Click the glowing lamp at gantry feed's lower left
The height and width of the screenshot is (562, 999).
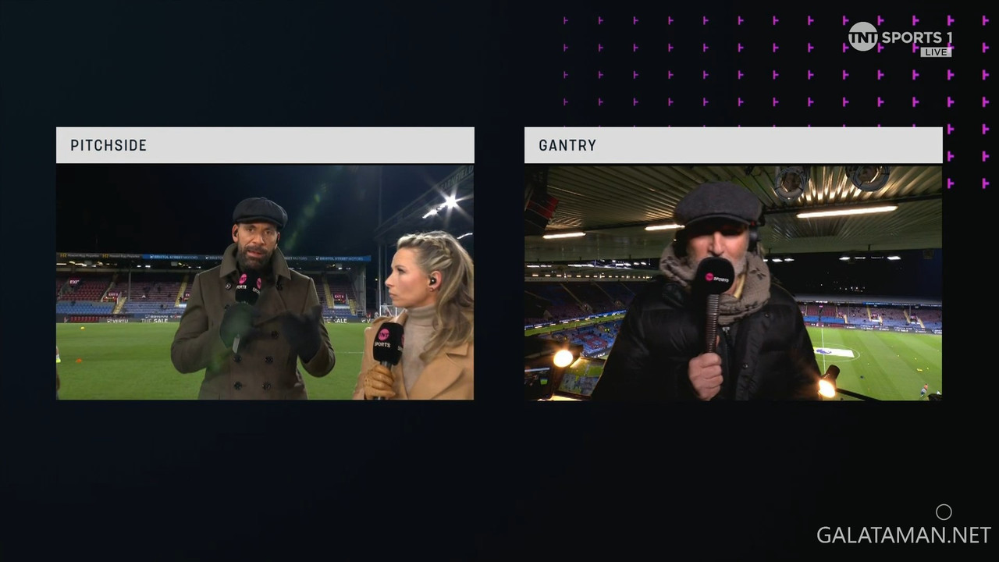[563, 358]
